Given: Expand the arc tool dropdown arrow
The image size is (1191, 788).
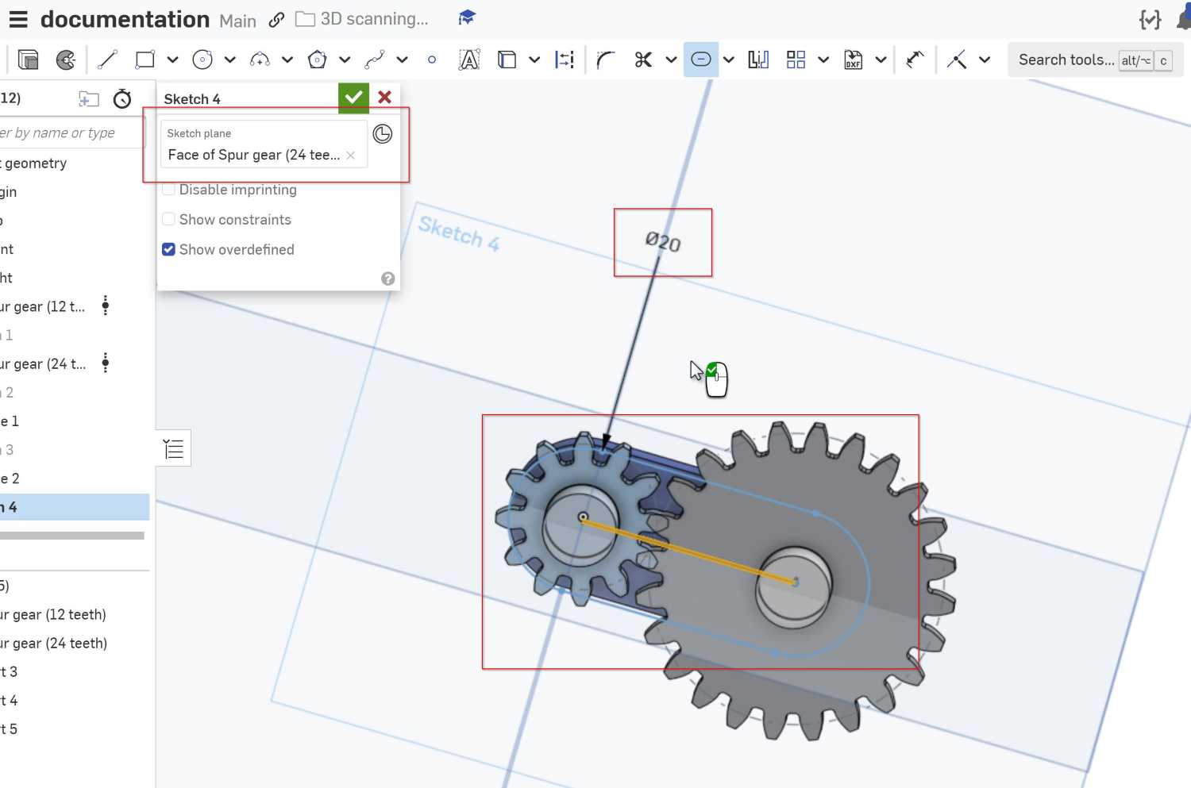Looking at the screenshot, I should coord(287,60).
